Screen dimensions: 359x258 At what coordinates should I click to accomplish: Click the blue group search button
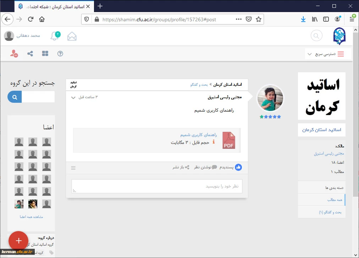point(15,97)
